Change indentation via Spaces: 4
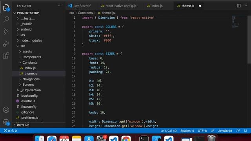This screenshot has width=251, height=141. (x=187, y=130)
